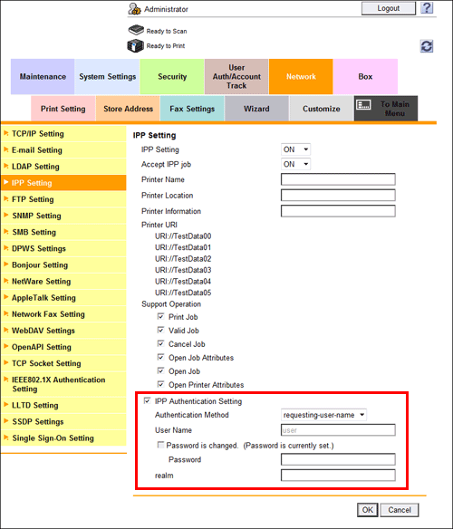Toggle the IPP Authentication Setting checkbox
This screenshot has width=453, height=529.
(x=147, y=400)
